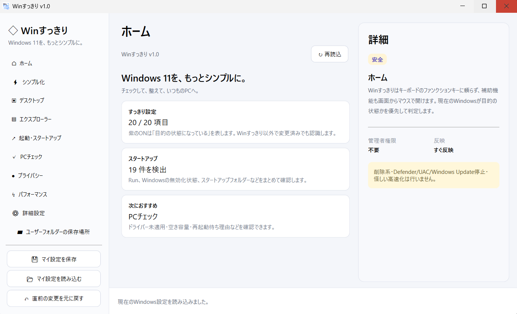Click the 安全 badge in details panel
Image resolution: width=517 pixels, height=314 pixels.
(x=377, y=59)
